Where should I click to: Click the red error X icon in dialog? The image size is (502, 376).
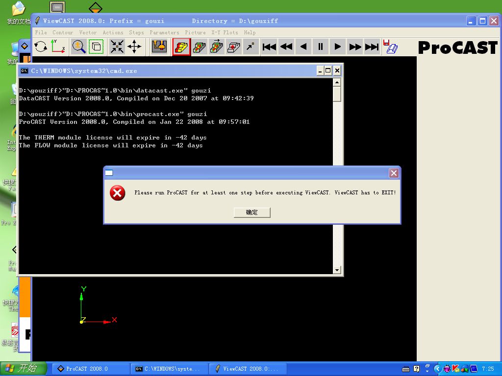point(118,193)
